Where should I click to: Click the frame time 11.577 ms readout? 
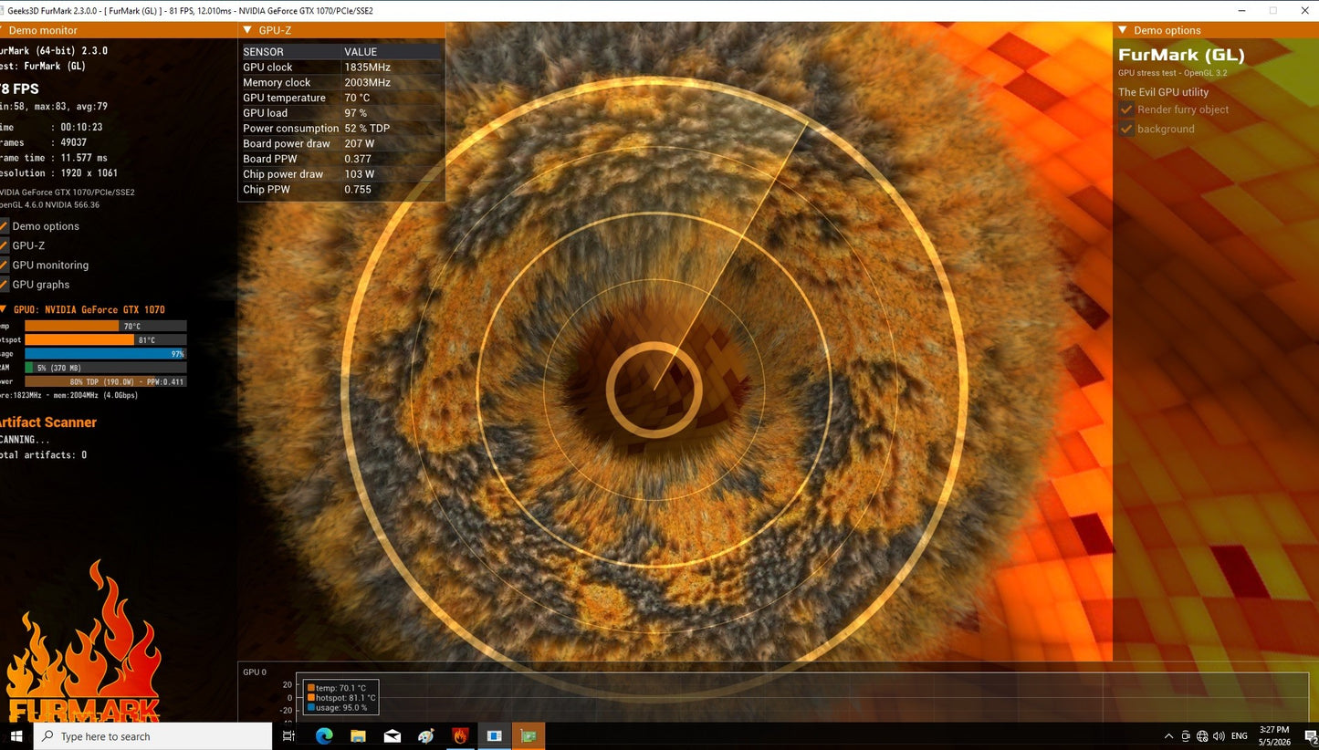click(x=53, y=158)
